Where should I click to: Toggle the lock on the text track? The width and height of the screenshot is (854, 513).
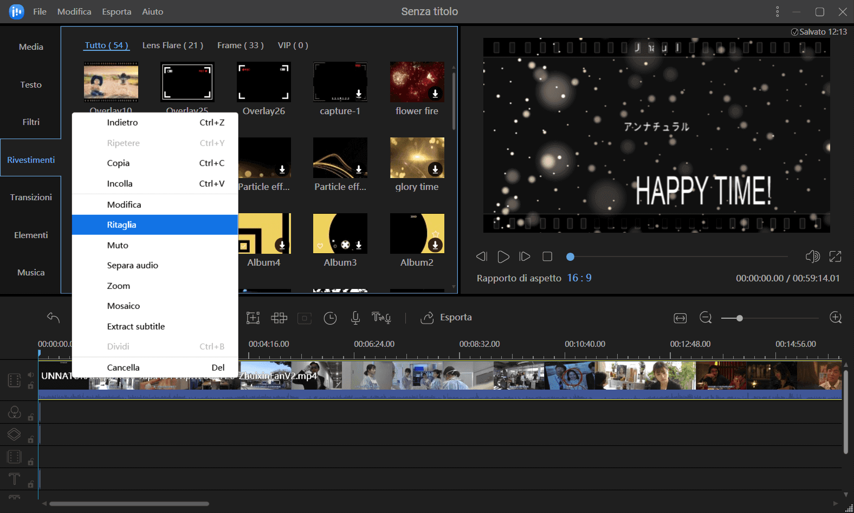coord(31,484)
